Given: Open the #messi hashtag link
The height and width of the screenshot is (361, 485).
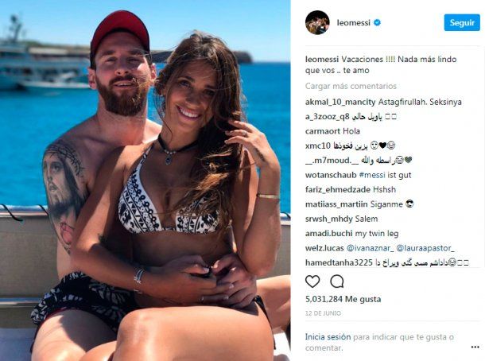Looking at the screenshot, I should tap(372, 175).
